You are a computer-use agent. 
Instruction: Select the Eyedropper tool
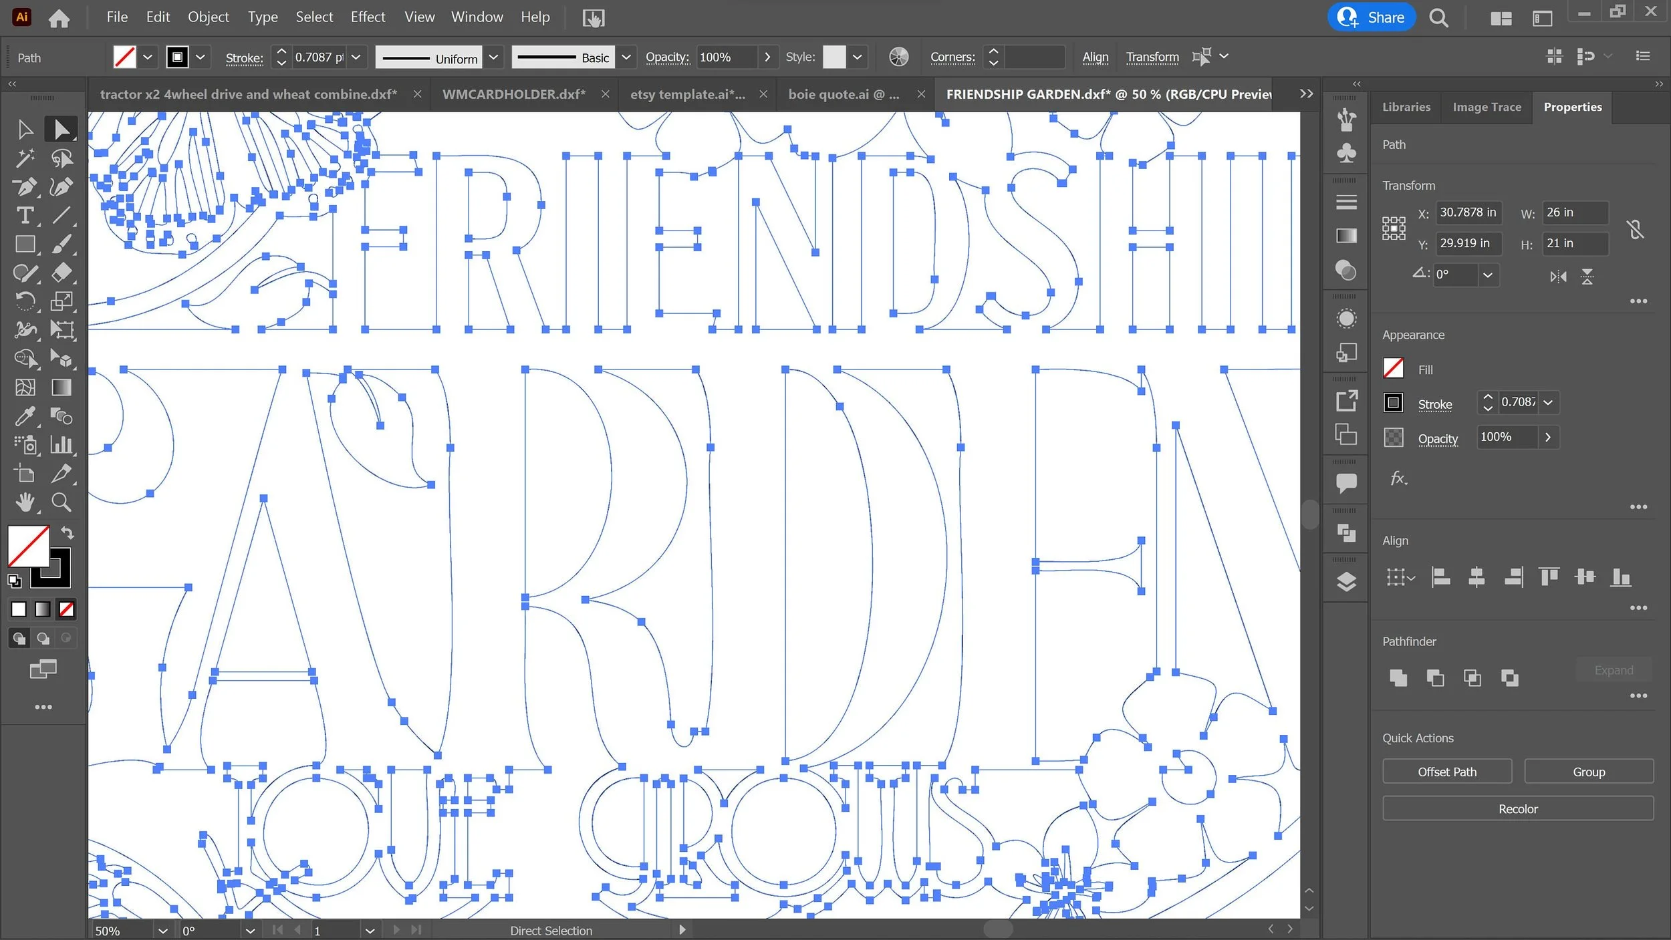(x=25, y=417)
